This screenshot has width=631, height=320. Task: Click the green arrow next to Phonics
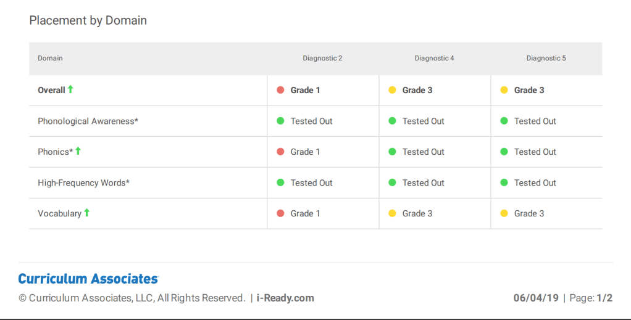(78, 151)
